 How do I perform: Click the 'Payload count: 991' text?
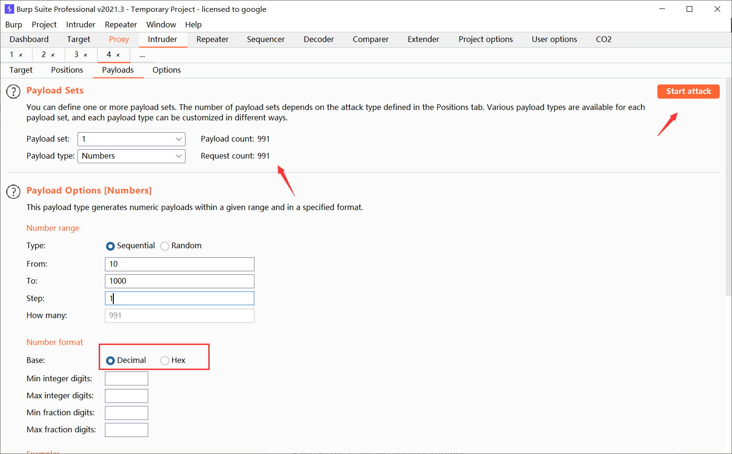[235, 139]
